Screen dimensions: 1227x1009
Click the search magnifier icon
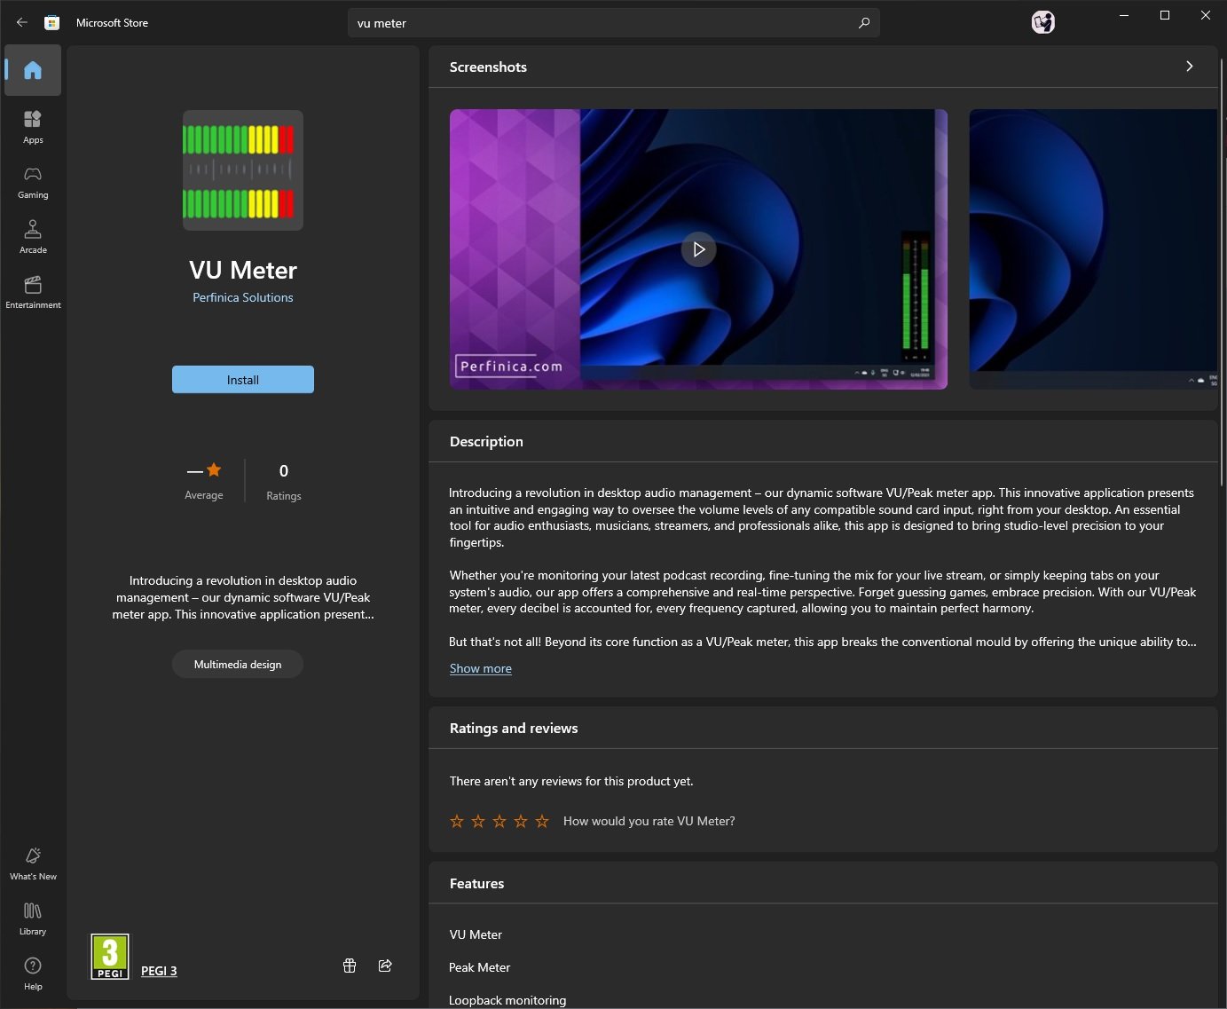click(863, 23)
